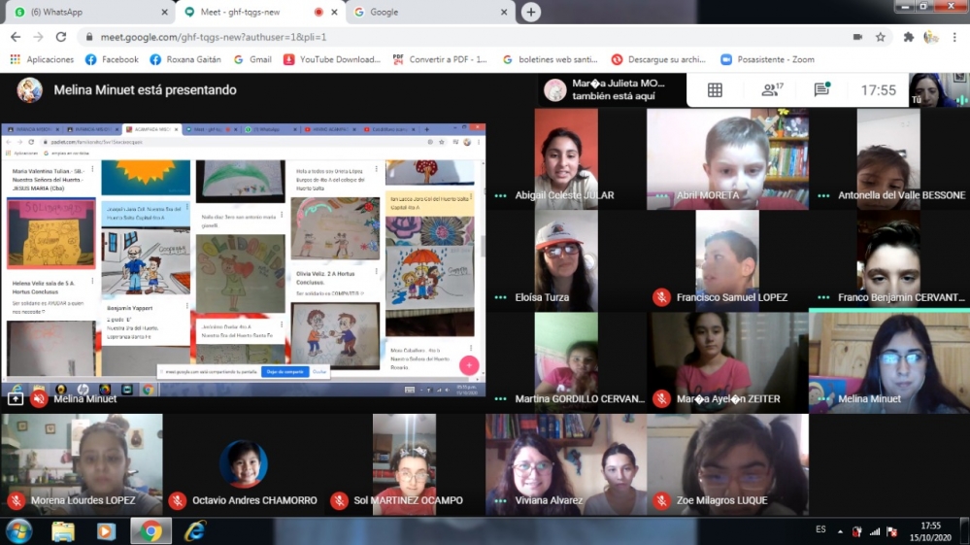This screenshot has height=545, width=970.
Task: Switch to the WhatsApp tab
Action: (x=88, y=12)
